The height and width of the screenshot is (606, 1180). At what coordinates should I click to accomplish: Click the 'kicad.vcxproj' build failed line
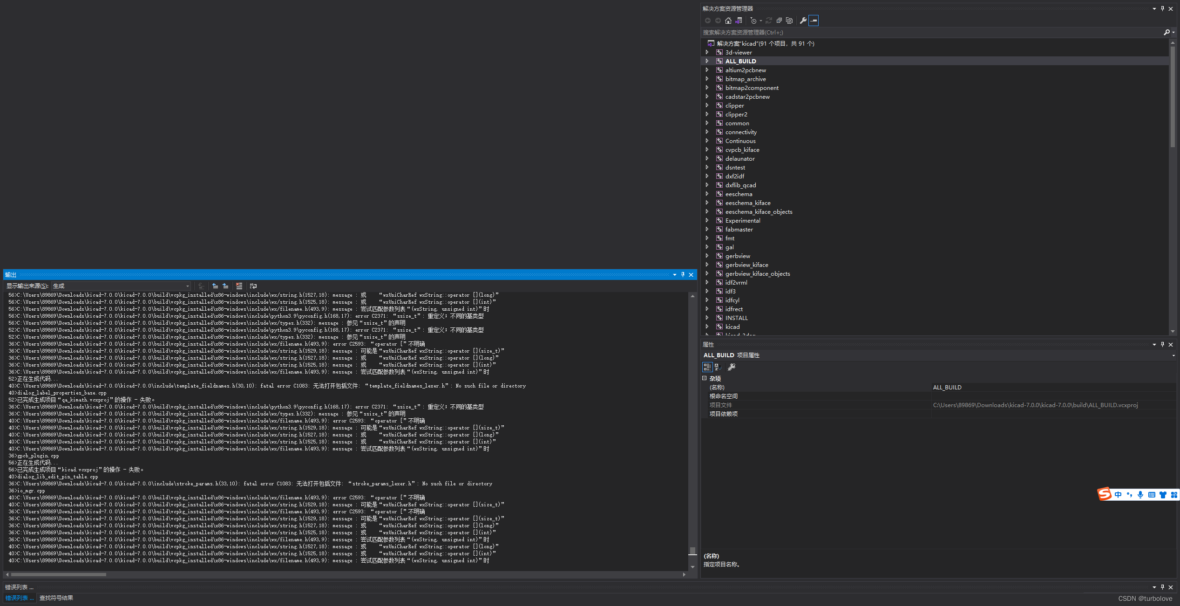[76, 470]
